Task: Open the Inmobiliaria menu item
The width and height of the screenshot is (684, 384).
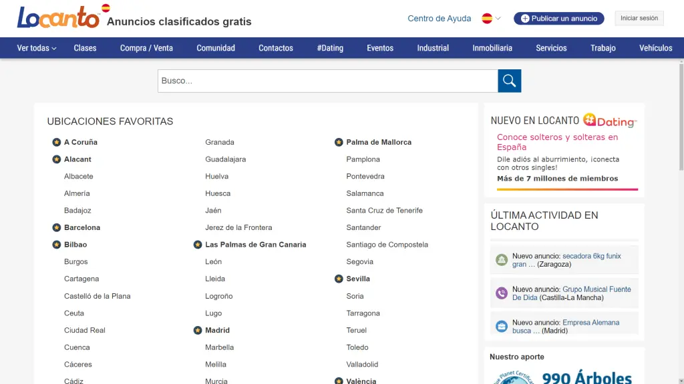Action: tap(492, 48)
